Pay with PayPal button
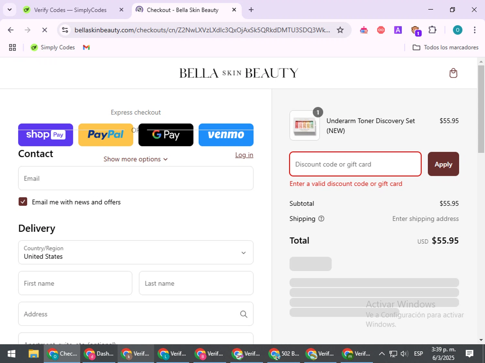Screen dimensions: 485x363 [x=106, y=135]
